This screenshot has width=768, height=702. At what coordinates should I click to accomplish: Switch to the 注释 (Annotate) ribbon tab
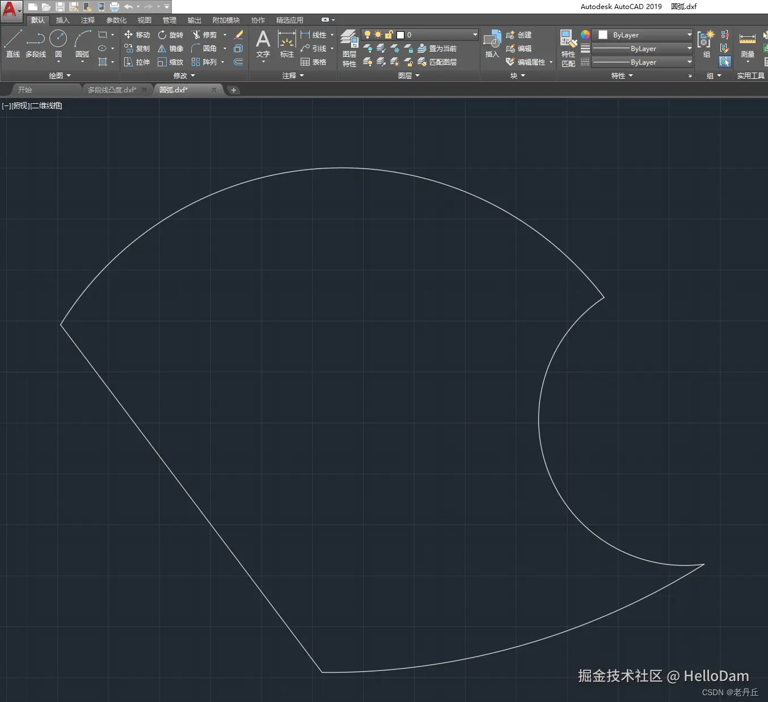88,20
